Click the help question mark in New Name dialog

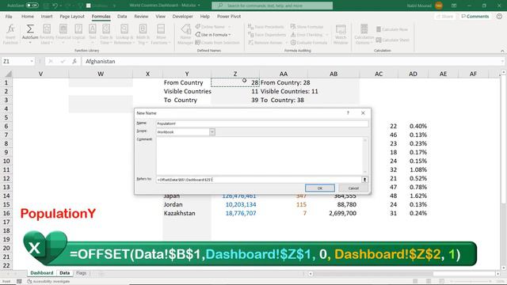(x=348, y=112)
